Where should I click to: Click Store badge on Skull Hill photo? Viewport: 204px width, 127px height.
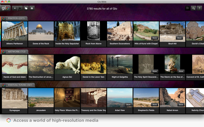coord(179,38)
